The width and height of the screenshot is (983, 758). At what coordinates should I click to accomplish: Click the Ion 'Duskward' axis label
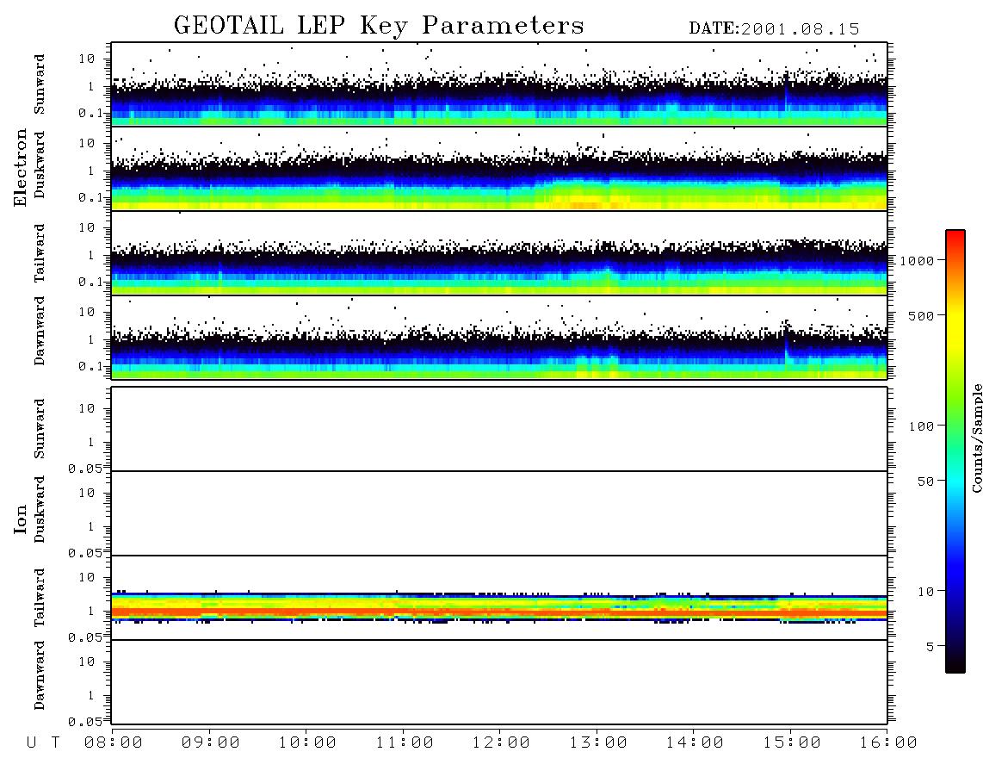(x=40, y=509)
